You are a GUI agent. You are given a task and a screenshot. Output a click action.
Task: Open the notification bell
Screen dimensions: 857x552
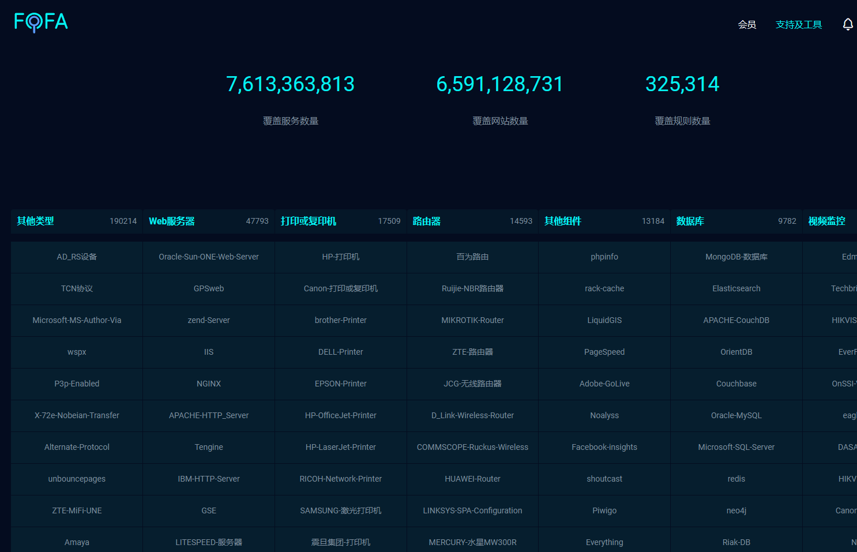click(x=848, y=24)
